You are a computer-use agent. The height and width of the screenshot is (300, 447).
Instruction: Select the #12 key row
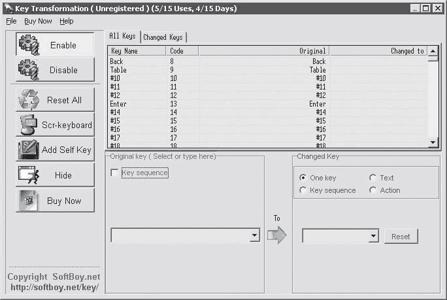coord(268,95)
